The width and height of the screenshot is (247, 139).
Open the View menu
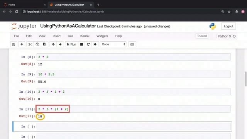click(x=42, y=36)
